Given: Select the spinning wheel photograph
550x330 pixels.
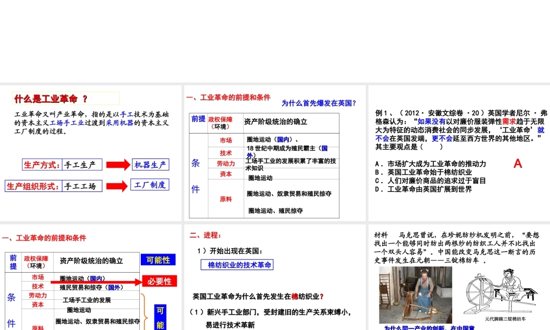Looking at the screenshot, I should (415, 295).
